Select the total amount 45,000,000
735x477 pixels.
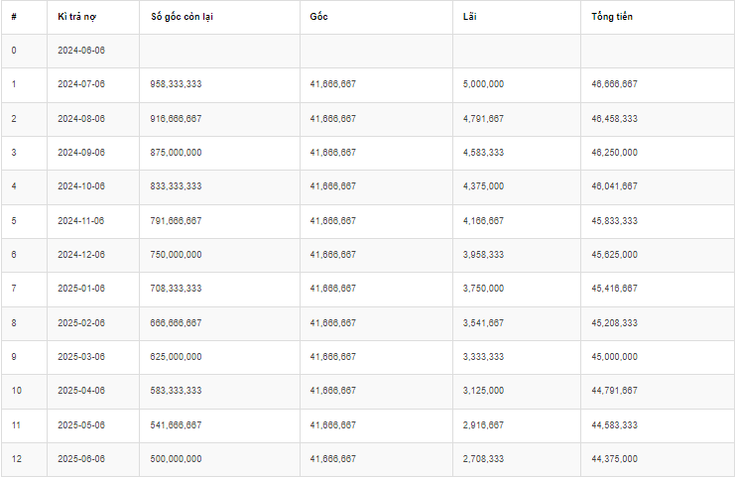[x=614, y=357]
